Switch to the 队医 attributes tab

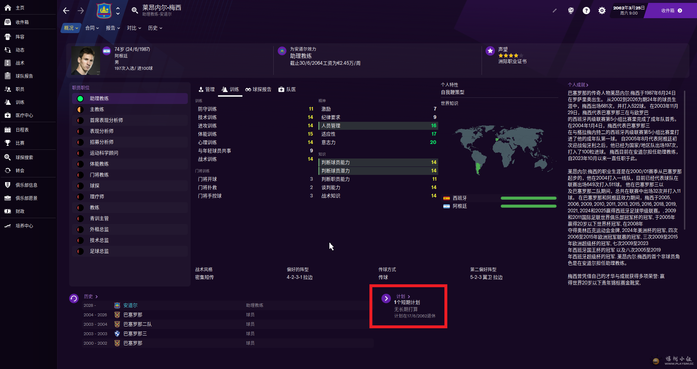(287, 89)
